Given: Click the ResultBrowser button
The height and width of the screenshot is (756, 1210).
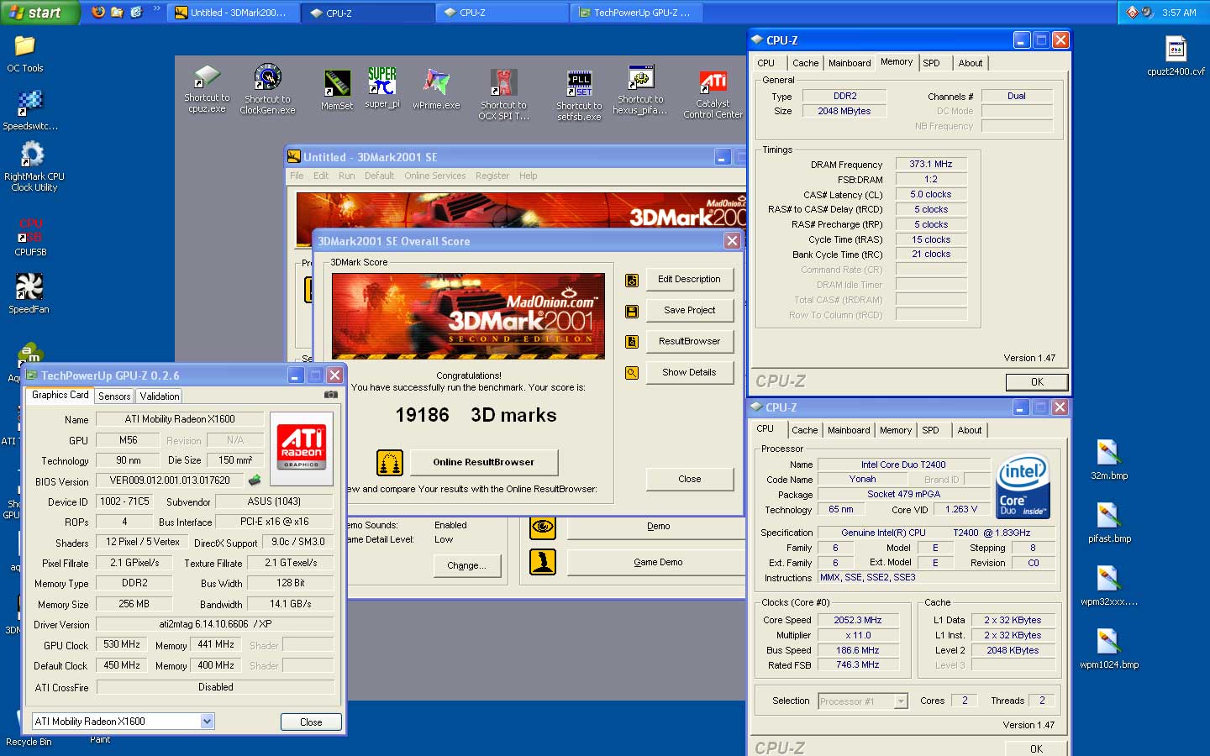Looking at the screenshot, I should coord(689,341).
